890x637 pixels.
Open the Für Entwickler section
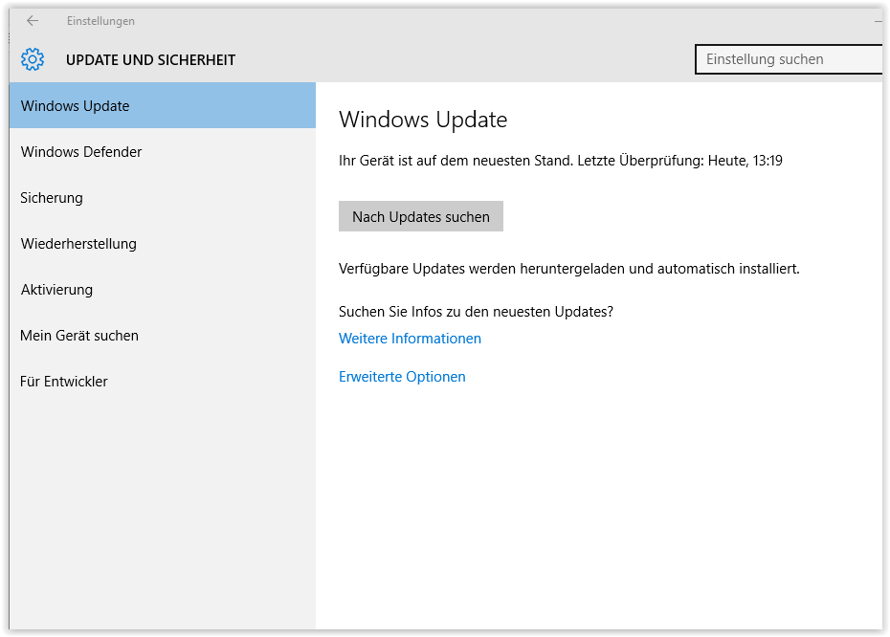pyautogui.click(x=163, y=382)
